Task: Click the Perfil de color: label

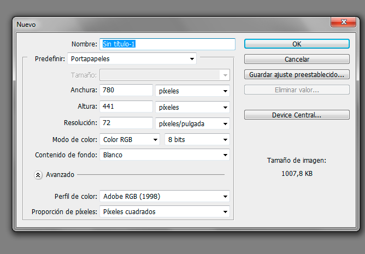Action: pos(76,197)
